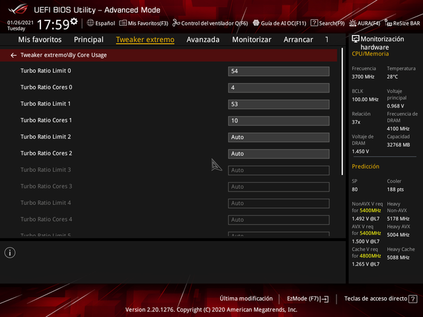Open the Arrancar tab

tap(298, 40)
